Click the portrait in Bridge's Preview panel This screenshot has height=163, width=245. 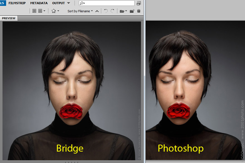click(72, 91)
